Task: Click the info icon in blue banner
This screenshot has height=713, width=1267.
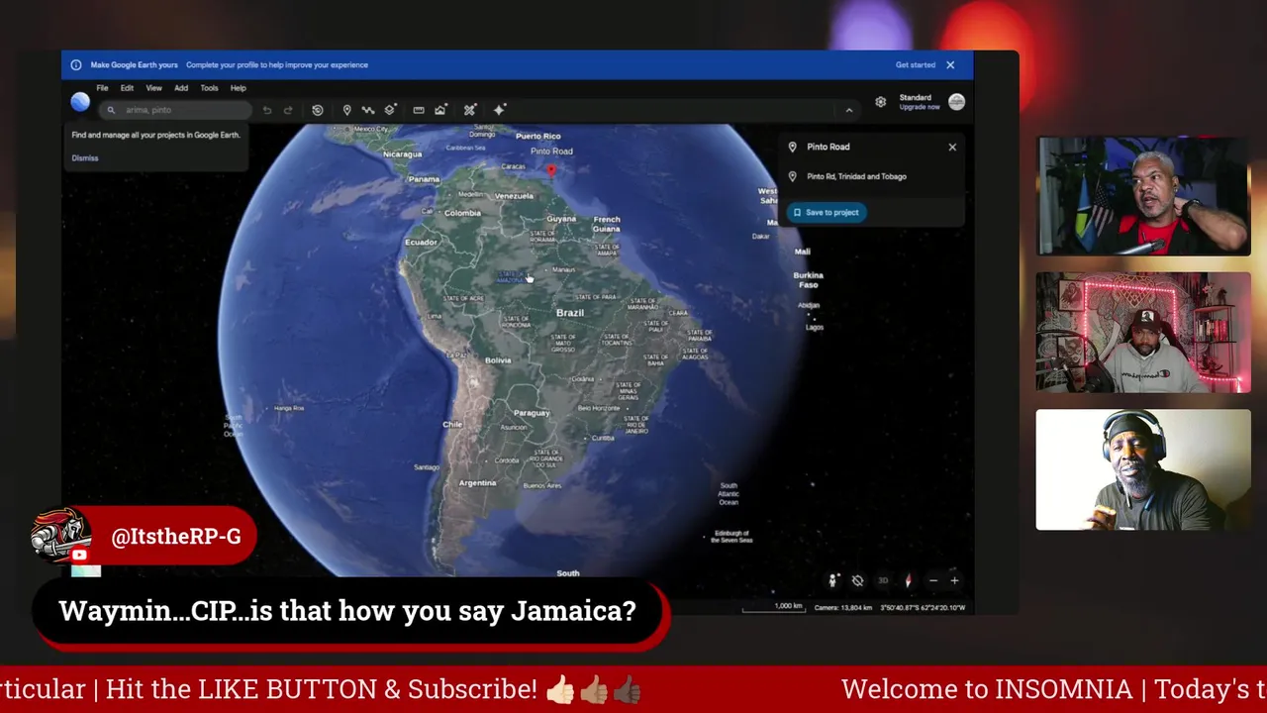Action: click(76, 65)
